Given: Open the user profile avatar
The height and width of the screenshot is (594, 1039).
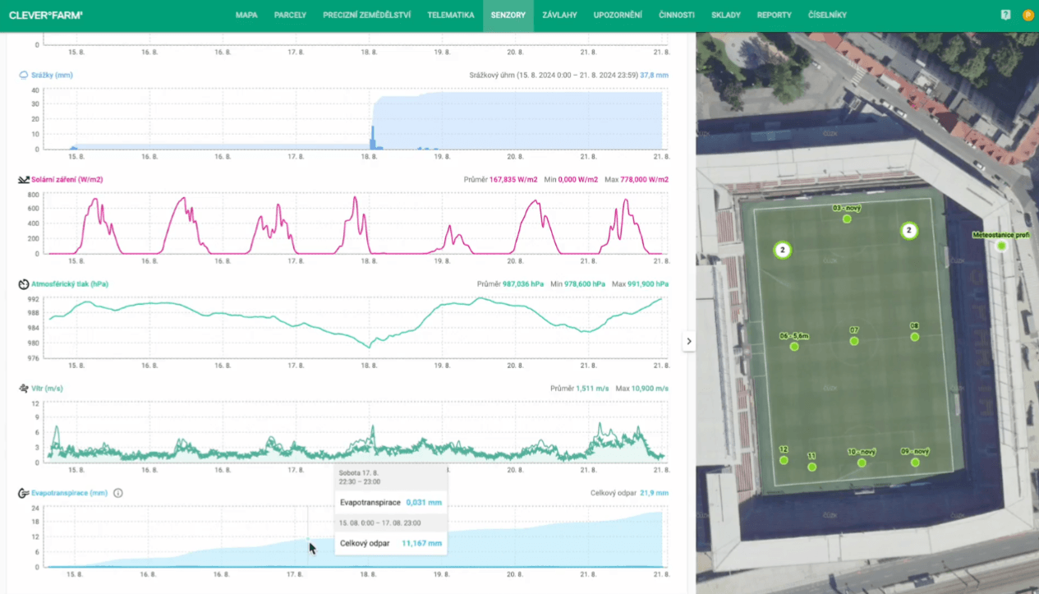Looking at the screenshot, I should [1028, 15].
